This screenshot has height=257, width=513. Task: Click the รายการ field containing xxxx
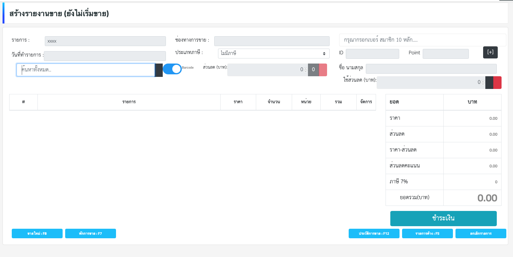105,41
